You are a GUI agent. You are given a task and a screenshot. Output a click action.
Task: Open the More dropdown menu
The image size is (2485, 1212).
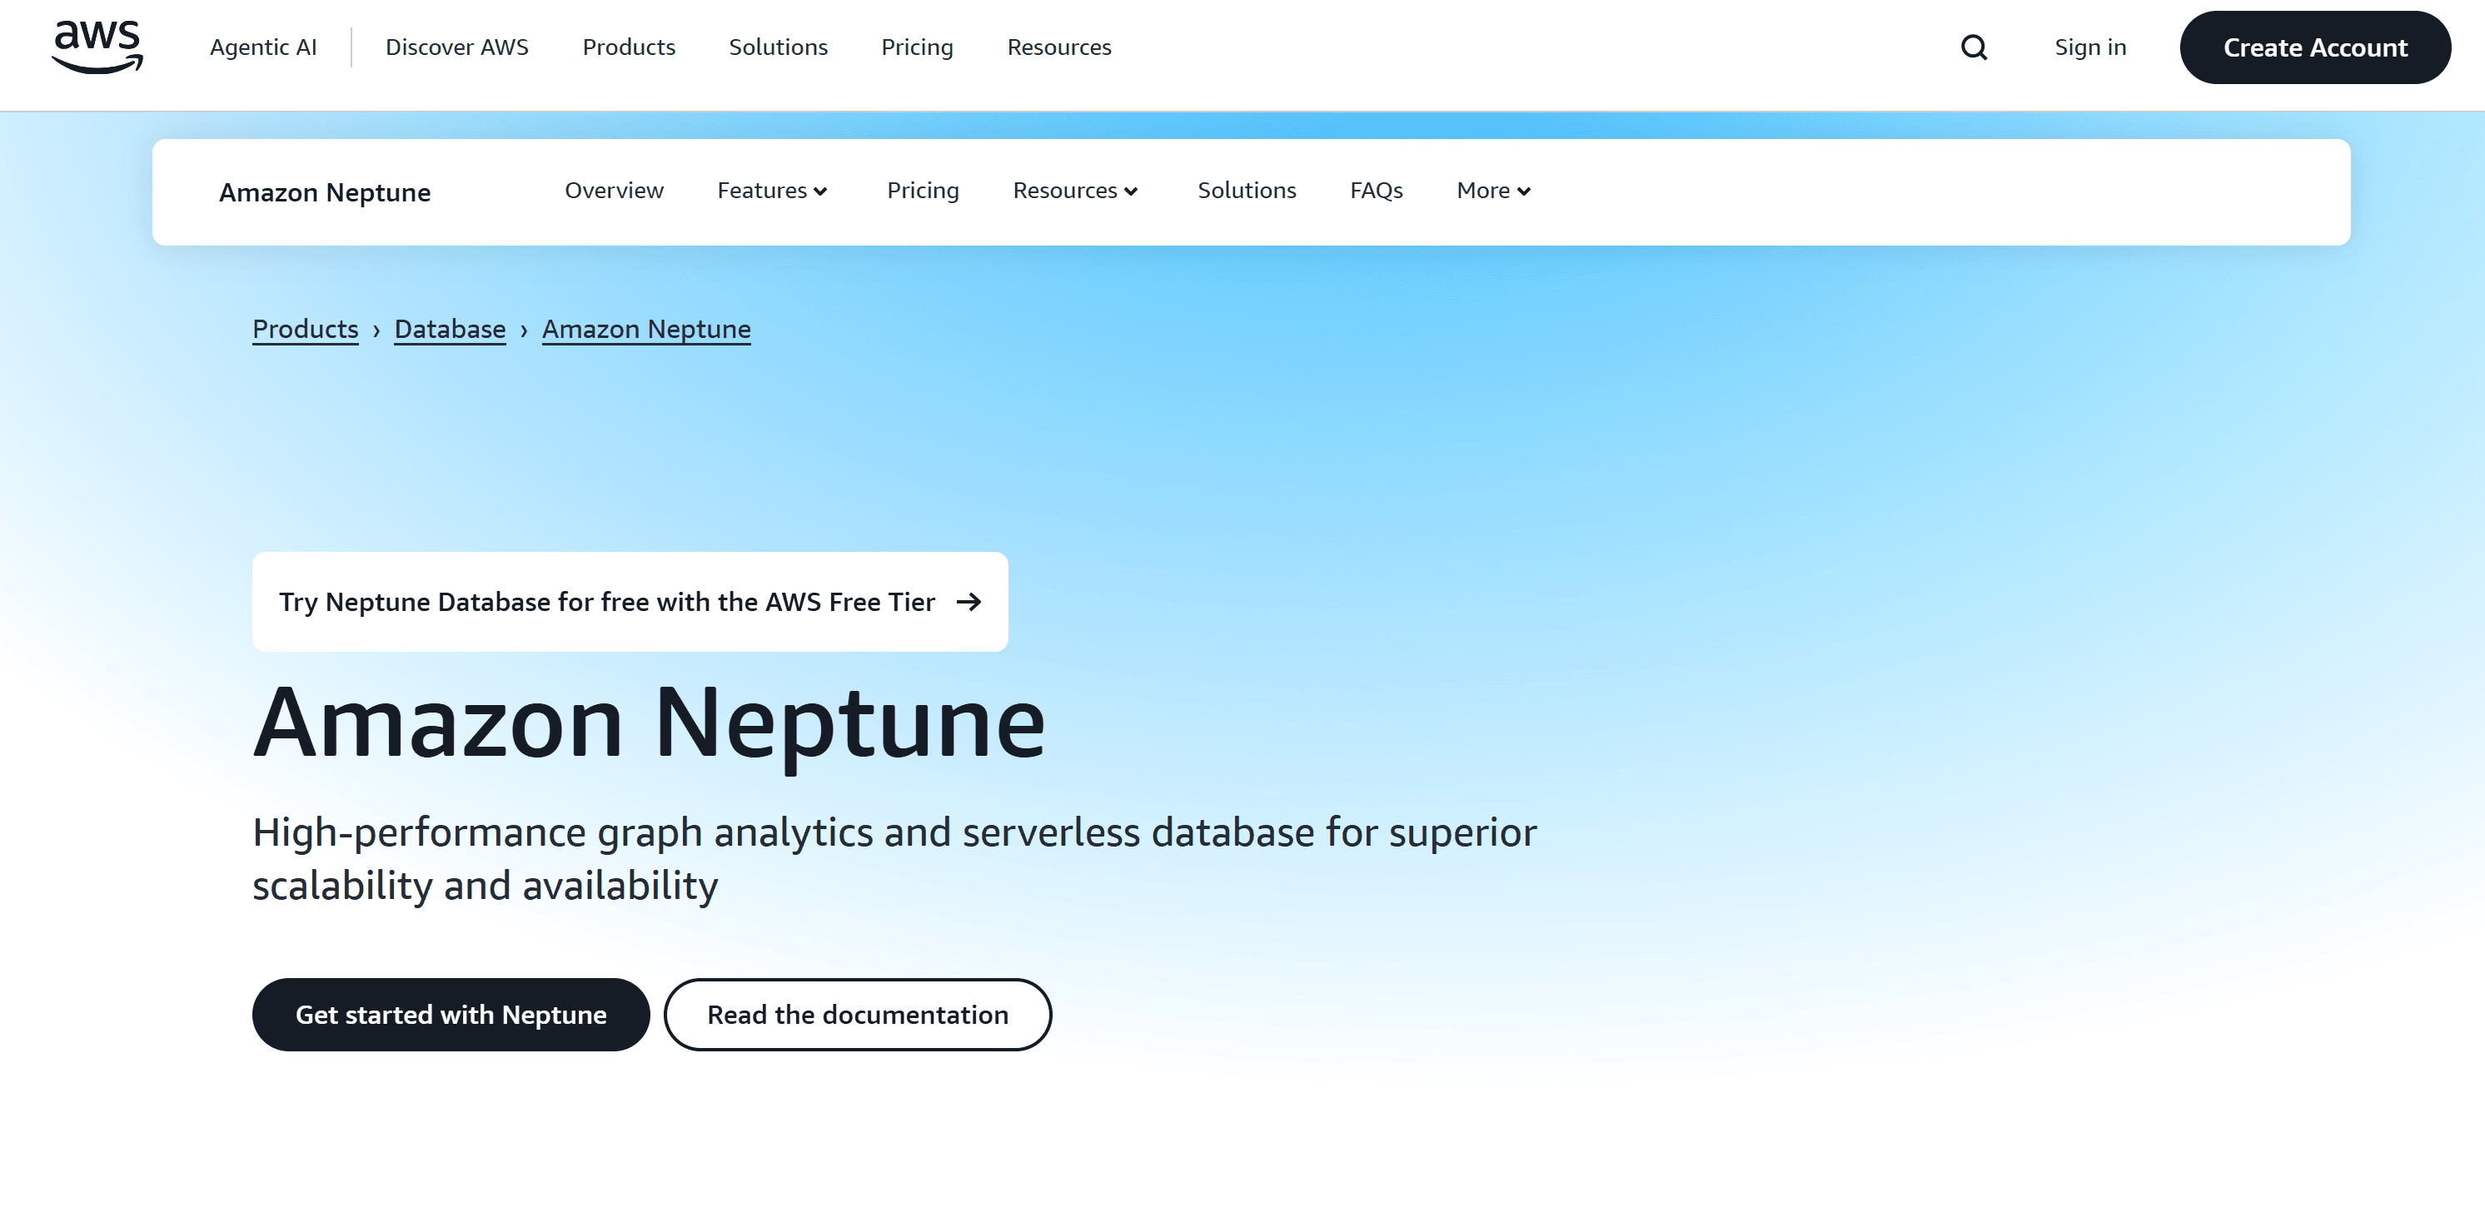pyautogui.click(x=1492, y=191)
